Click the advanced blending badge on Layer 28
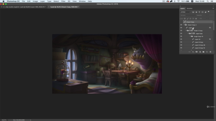Viewport: 216px width, 121px height. (210, 28)
